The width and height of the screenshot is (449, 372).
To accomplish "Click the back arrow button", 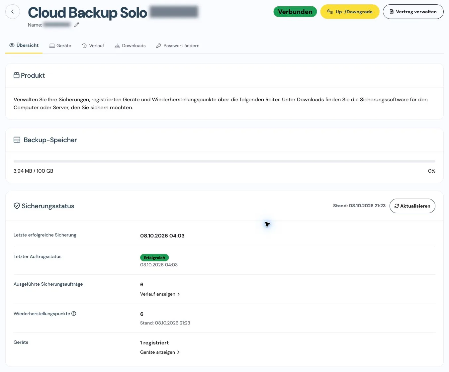I will pyautogui.click(x=13, y=12).
